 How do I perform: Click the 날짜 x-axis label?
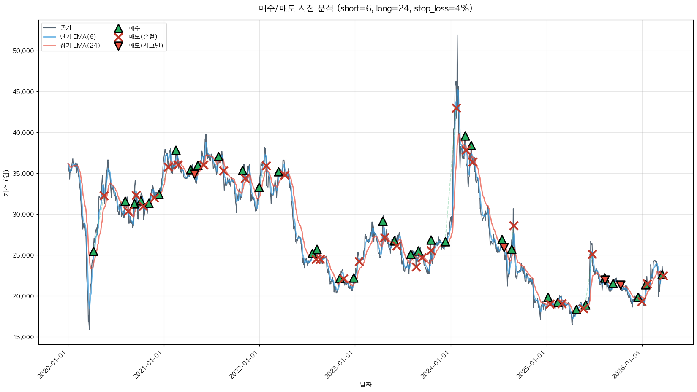point(365,384)
